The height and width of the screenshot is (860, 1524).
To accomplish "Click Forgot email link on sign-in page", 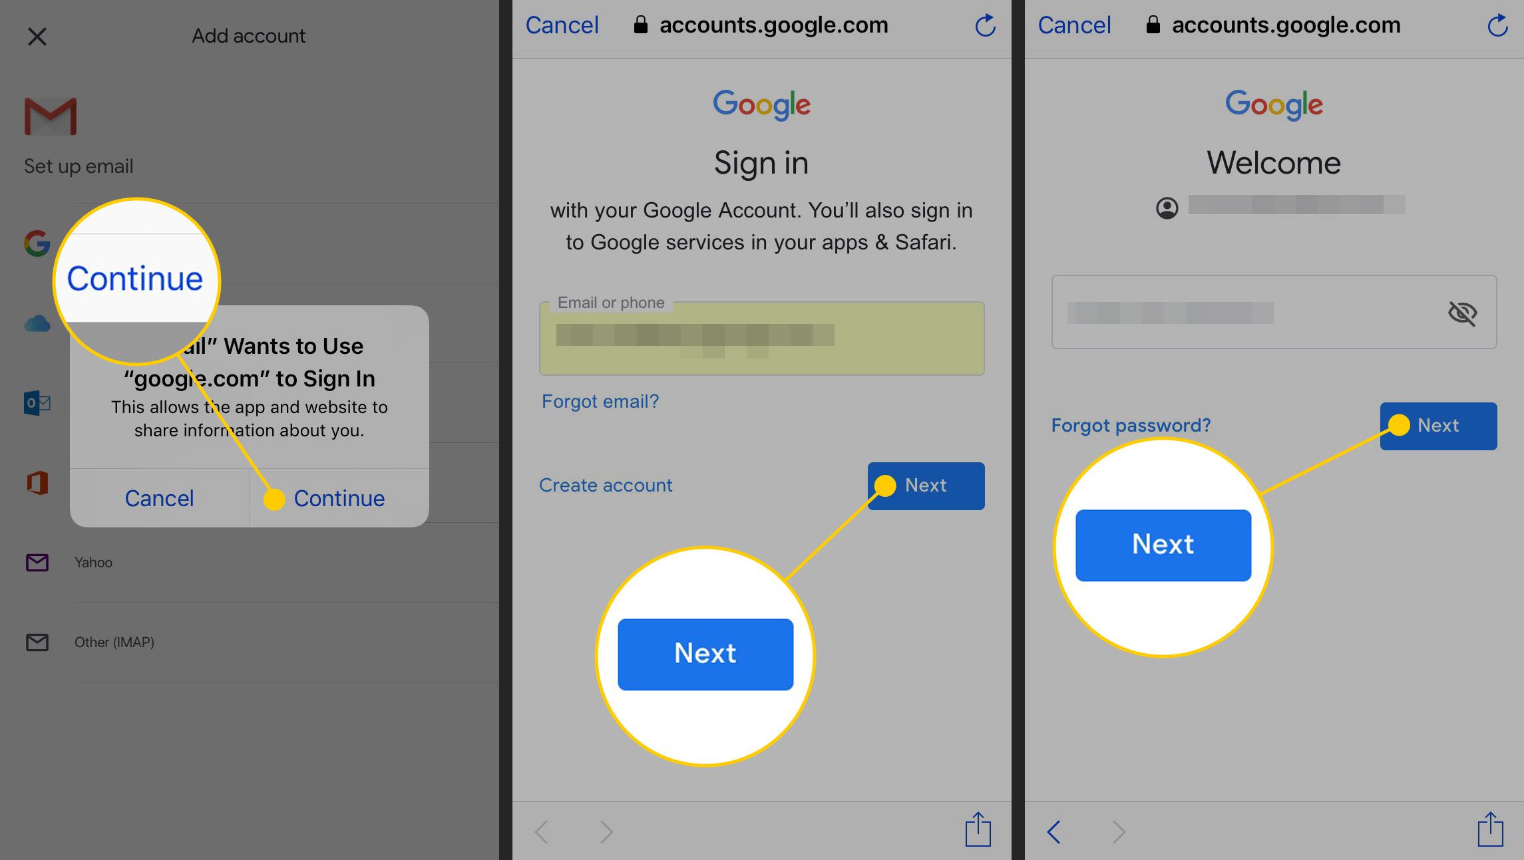I will point(599,400).
